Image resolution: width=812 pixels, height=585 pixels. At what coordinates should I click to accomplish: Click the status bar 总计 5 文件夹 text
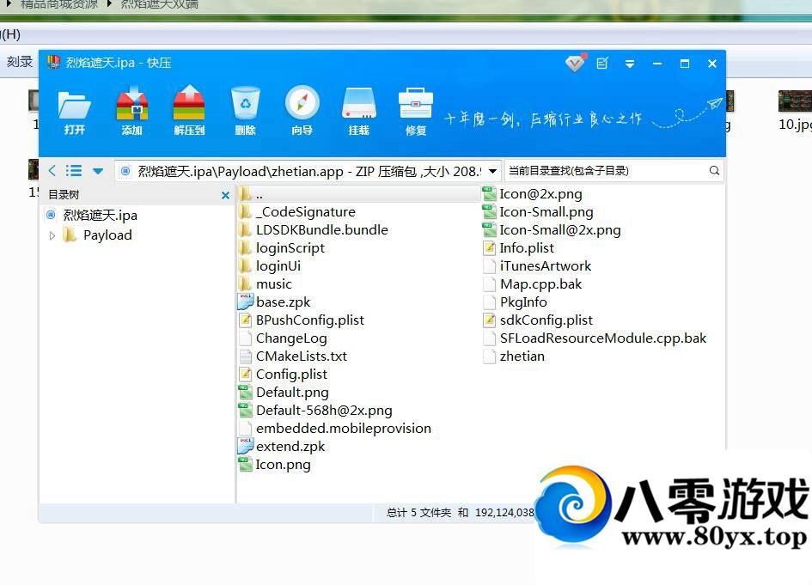(x=419, y=513)
